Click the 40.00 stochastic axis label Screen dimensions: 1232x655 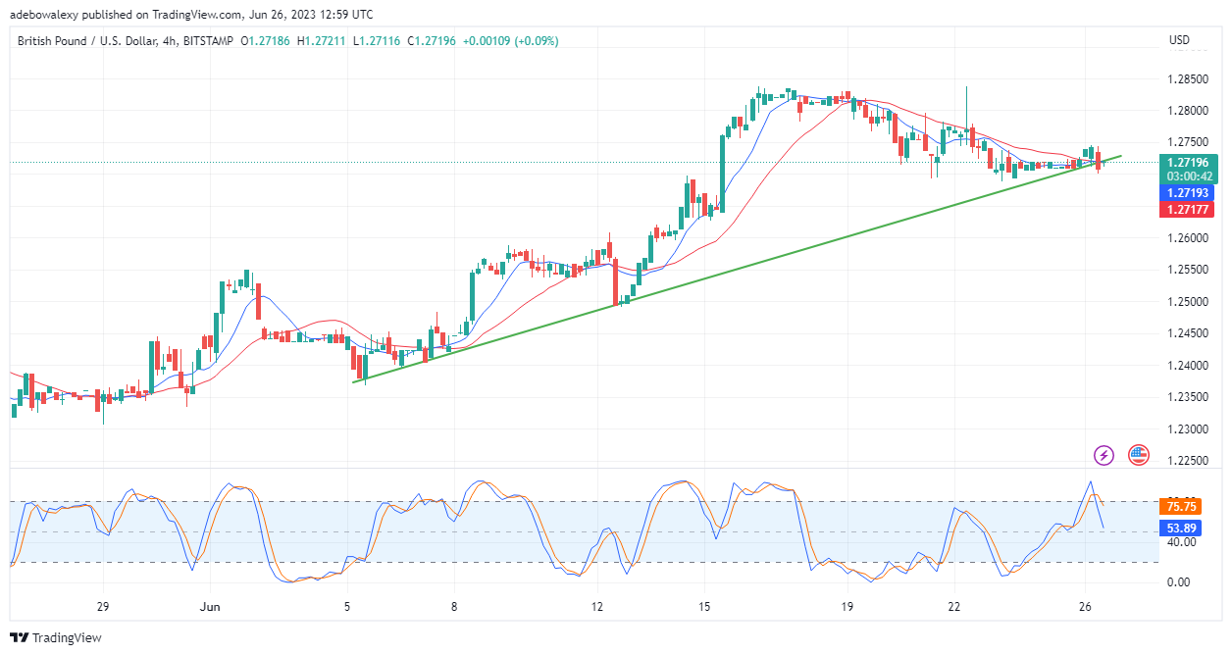coord(1181,542)
